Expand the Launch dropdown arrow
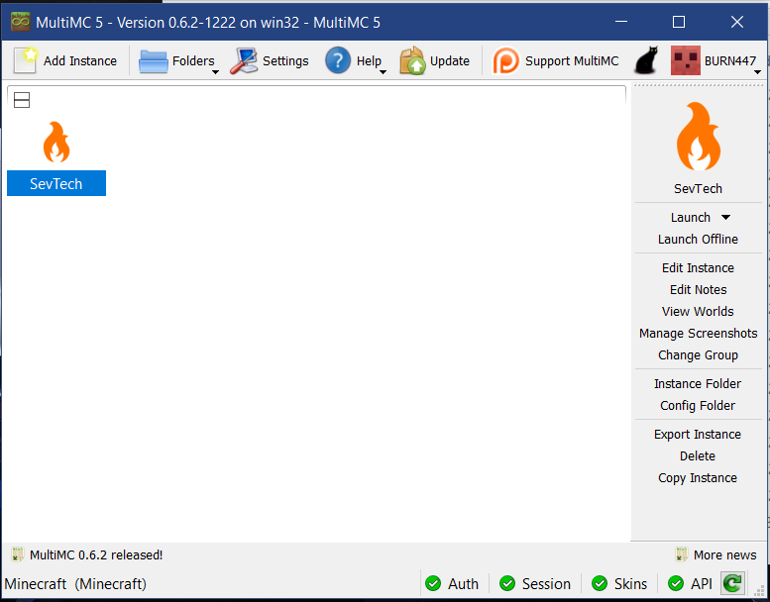 tap(725, 218)
